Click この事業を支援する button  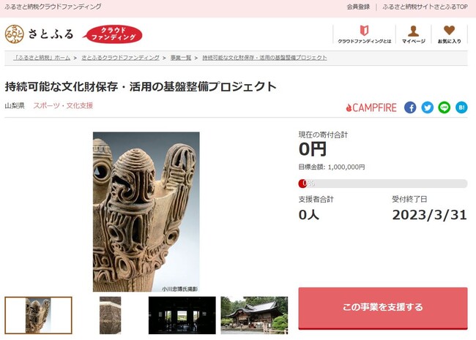(x=383, y=308)
